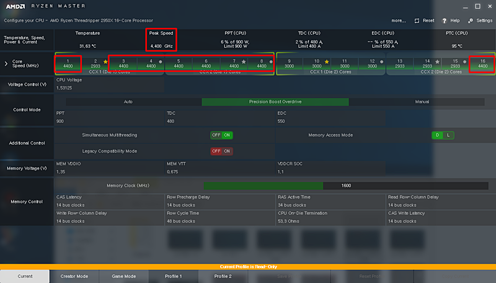Viewport: 496px width, 283px height.
Task: Click MEM VDDIO value 1,35
Action: (60, 172)
